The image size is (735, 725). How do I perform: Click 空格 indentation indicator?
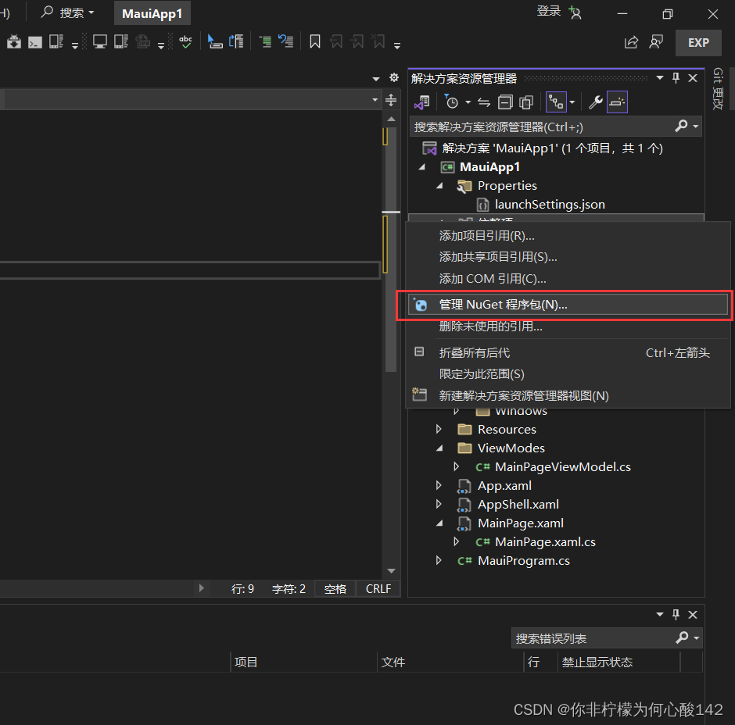335,589
